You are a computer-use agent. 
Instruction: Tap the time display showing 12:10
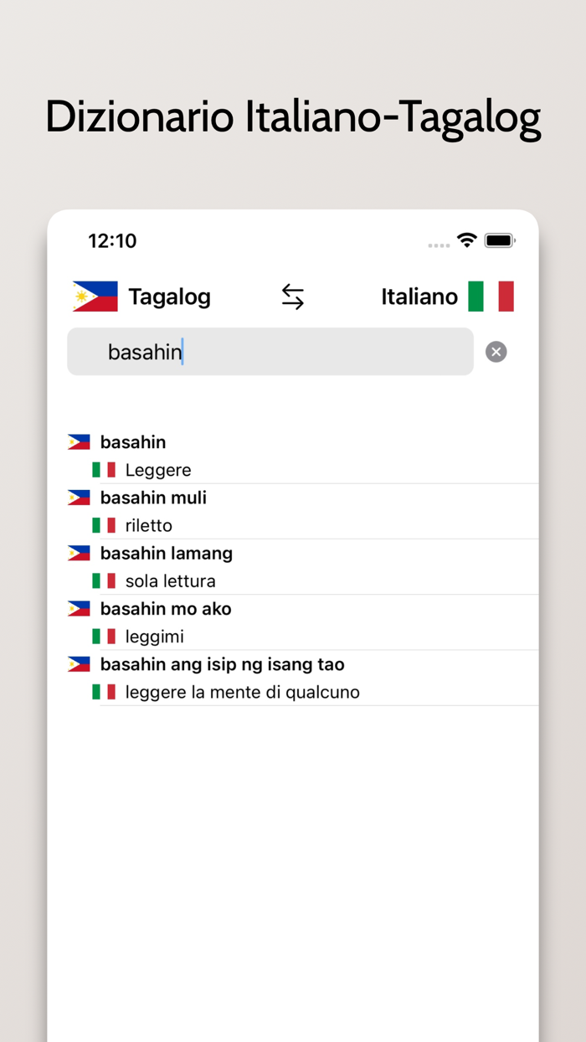click(x=111, y=240)
